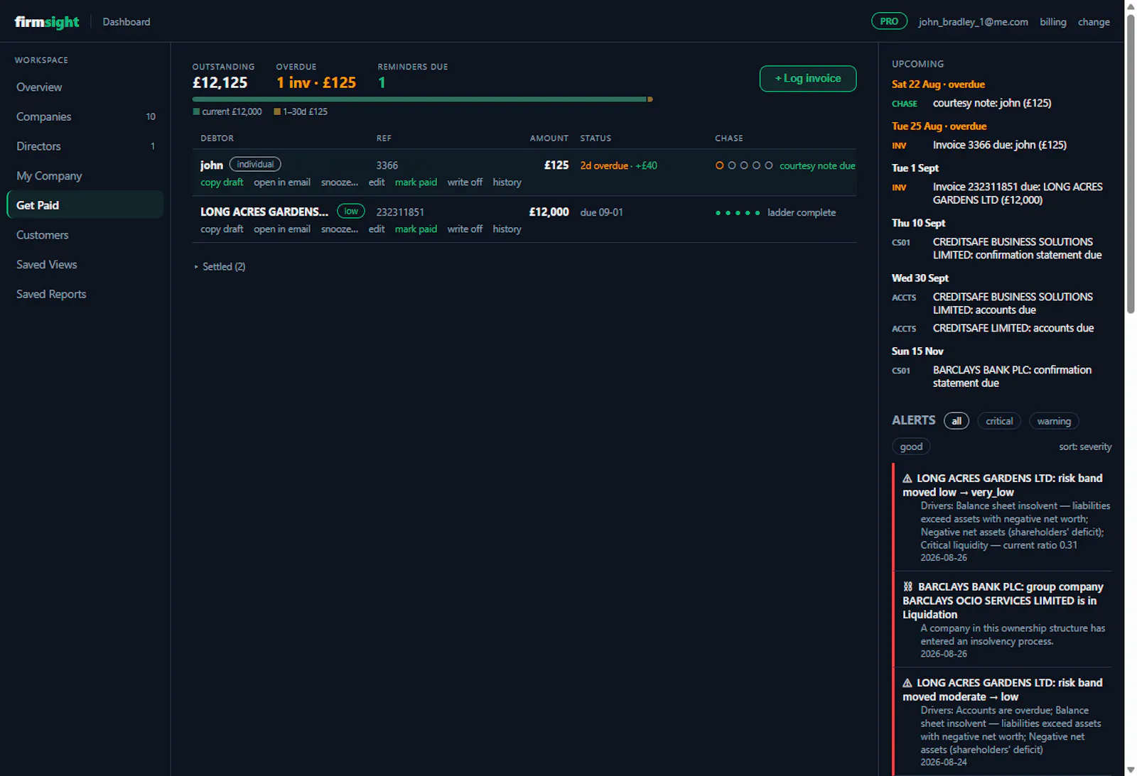Change alert sort: severity
The image size is (1137, 776).
(x=1085, y=447)
